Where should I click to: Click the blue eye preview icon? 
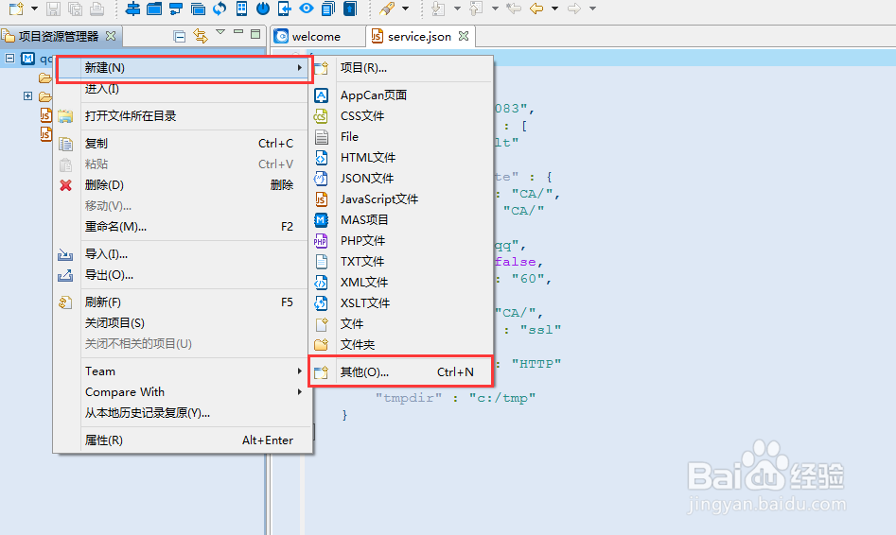click(x=307, y=9)
